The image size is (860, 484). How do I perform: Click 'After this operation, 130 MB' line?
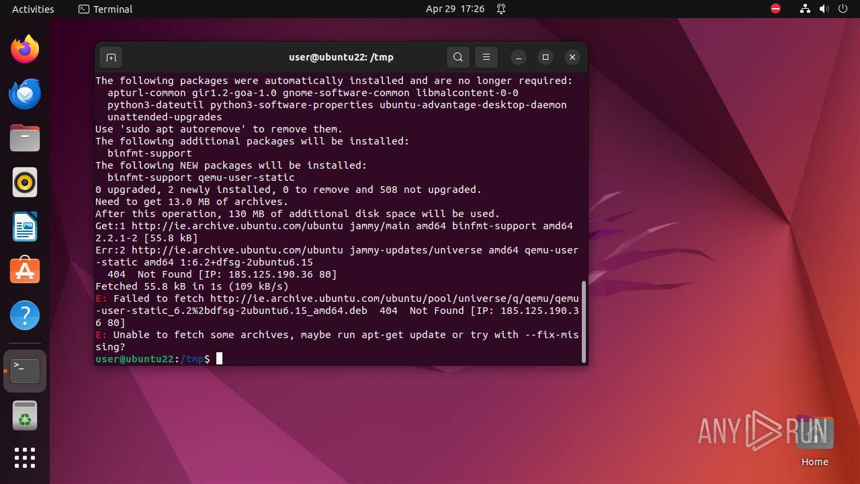click(298, 214)
